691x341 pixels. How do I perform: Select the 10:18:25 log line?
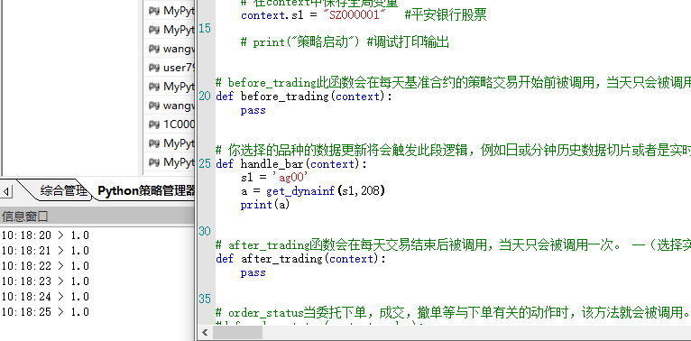tap(45, 312)
